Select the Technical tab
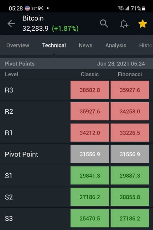 [x=54, y=45]
